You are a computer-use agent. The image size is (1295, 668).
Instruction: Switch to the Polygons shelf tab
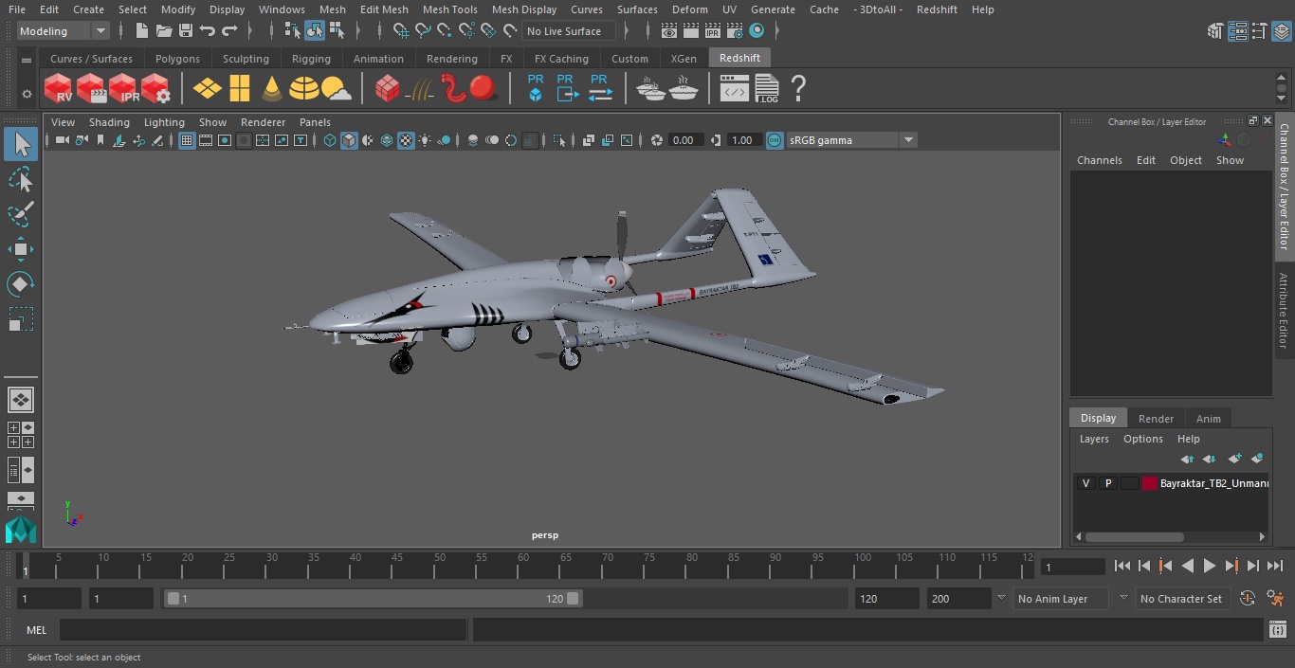[177, 59]
